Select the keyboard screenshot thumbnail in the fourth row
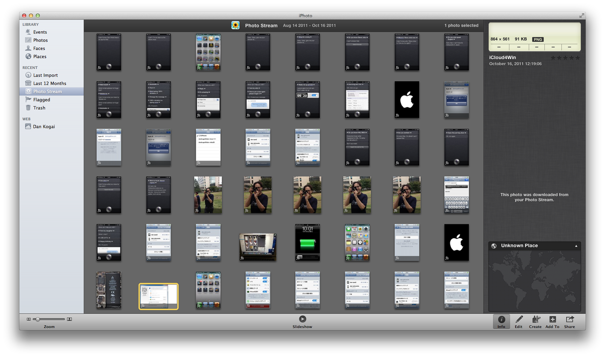This screenshot has height=357, width=605. (457, 195)
